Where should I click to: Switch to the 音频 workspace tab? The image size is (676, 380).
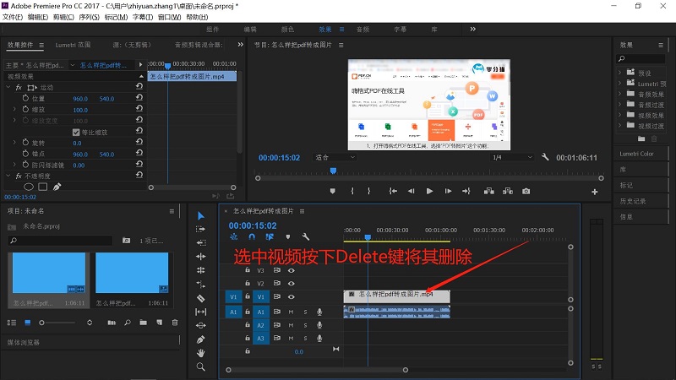363,30
